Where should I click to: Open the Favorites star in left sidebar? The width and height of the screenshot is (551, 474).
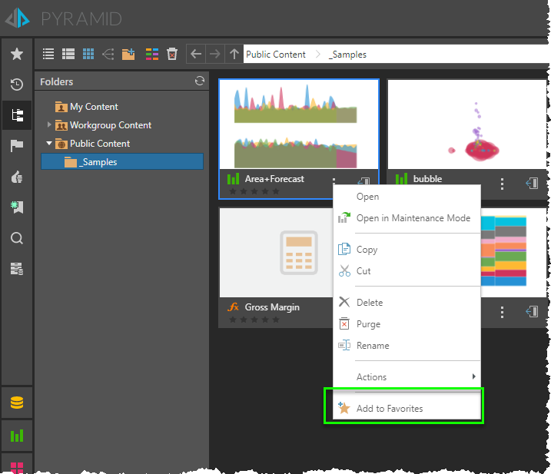point(16,54)
